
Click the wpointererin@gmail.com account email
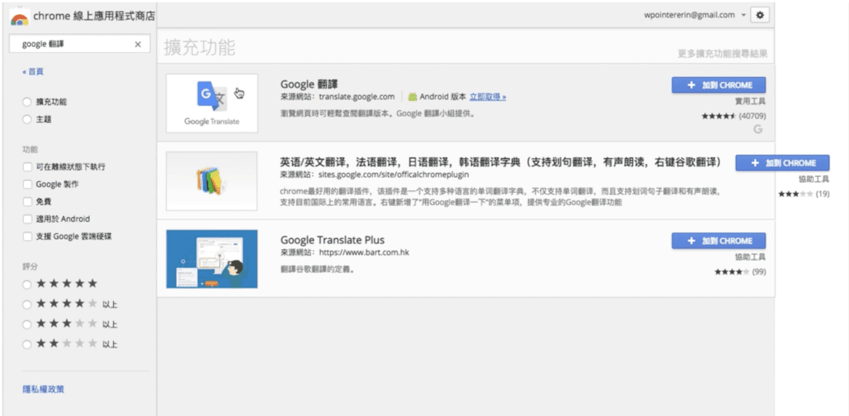pyautogui.click(x=689, y=15)
